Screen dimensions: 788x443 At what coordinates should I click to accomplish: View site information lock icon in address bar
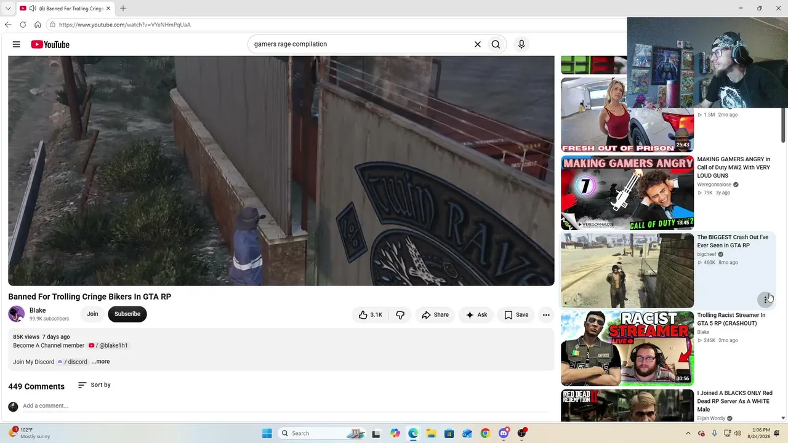(x=53, y=25)
